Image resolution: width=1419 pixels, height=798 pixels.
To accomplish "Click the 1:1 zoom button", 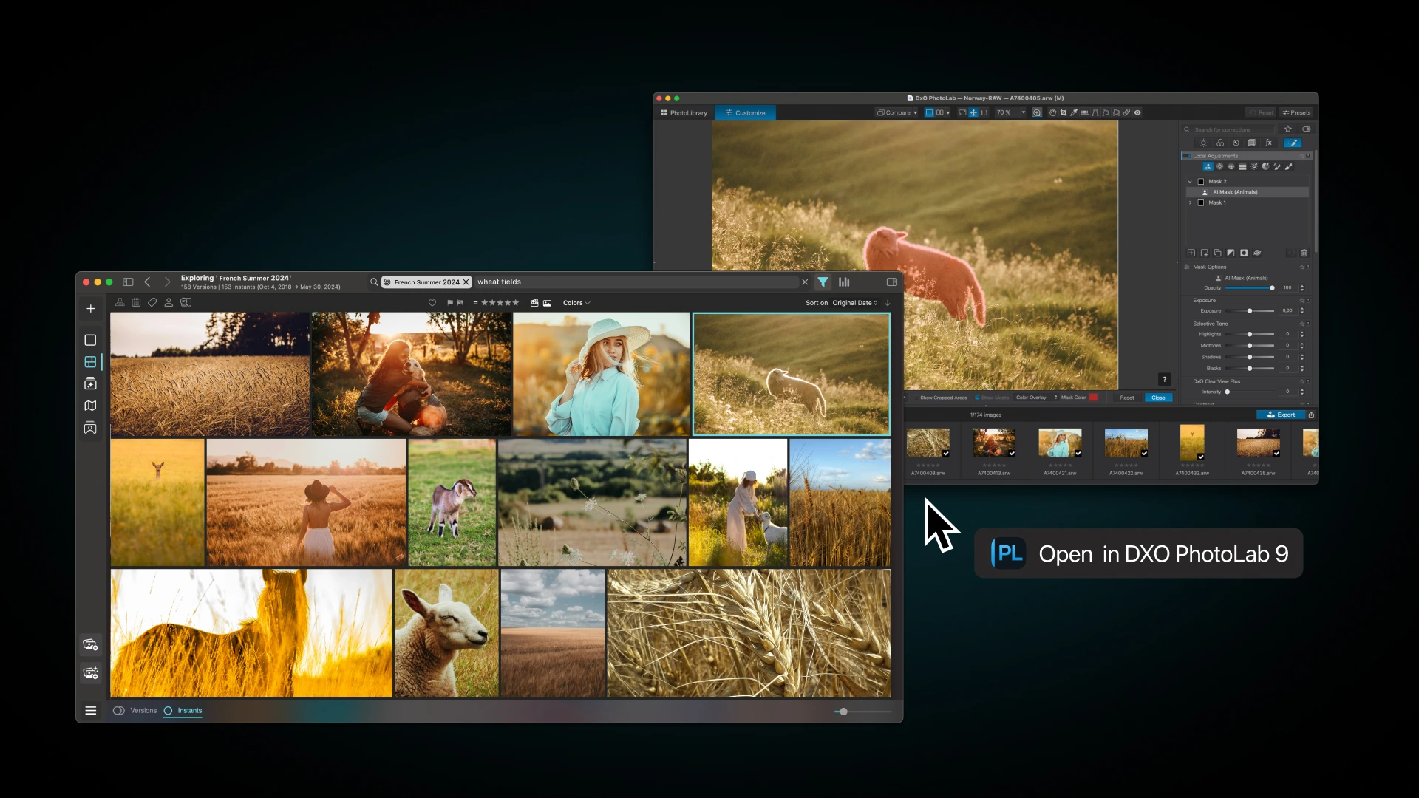I will click(x=984, y=113).
